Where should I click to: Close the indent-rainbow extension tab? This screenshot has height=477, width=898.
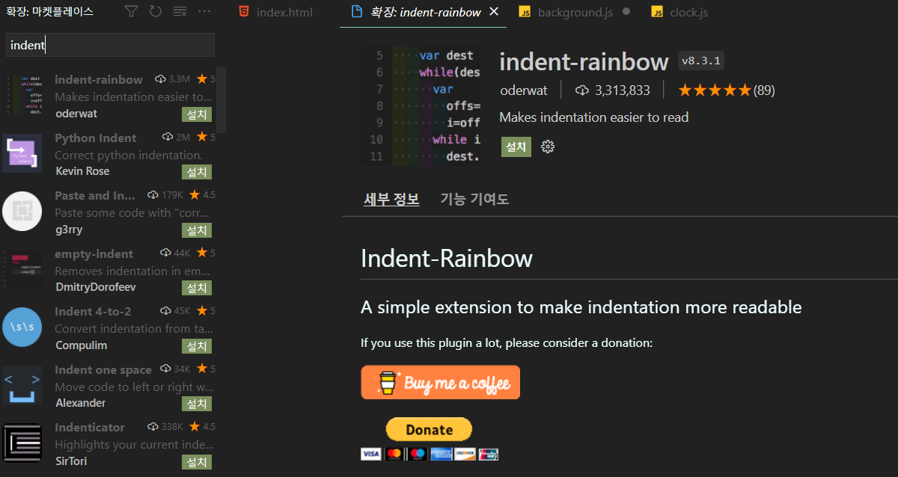[493, 12]
